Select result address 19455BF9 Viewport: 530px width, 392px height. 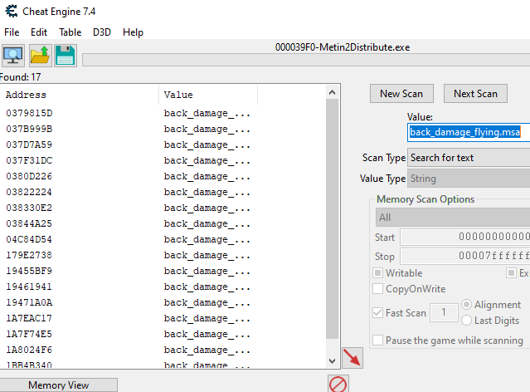pos(29,271)
